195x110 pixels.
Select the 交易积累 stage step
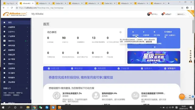coord(123,68)
